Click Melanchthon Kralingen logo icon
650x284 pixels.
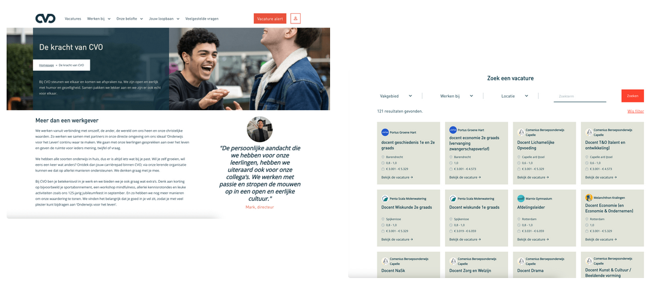click(589, 198)
